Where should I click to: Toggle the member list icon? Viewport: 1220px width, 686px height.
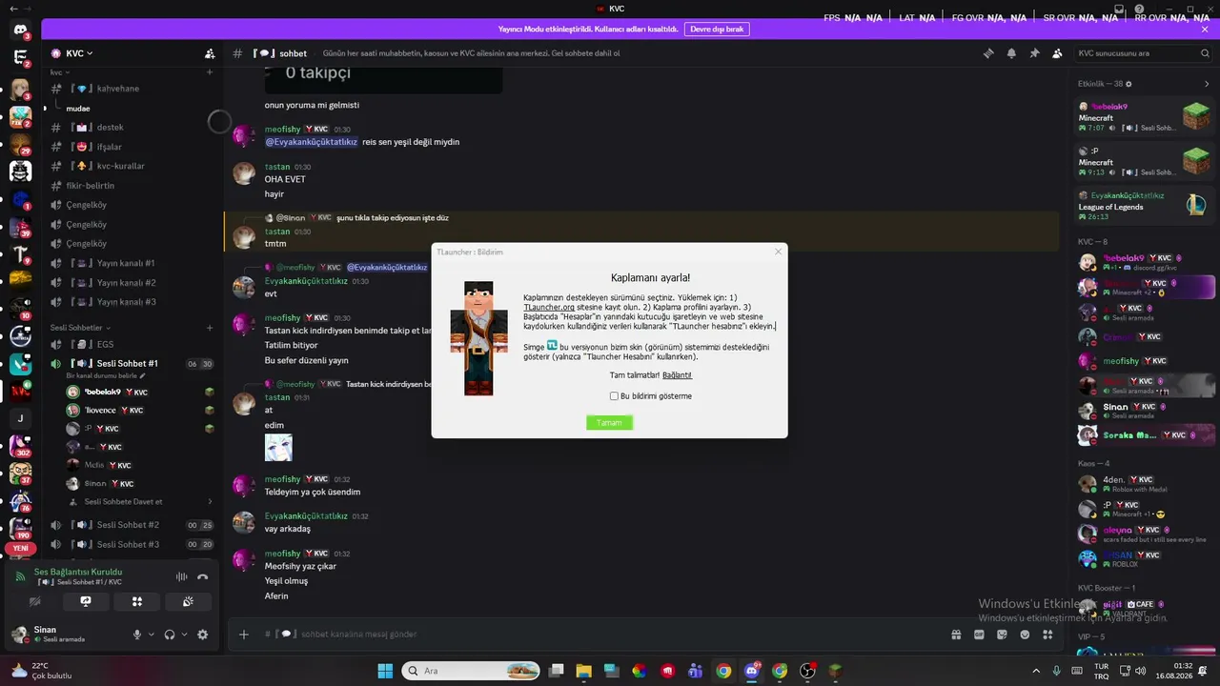pyautogui.click(x=1057, y=53)
